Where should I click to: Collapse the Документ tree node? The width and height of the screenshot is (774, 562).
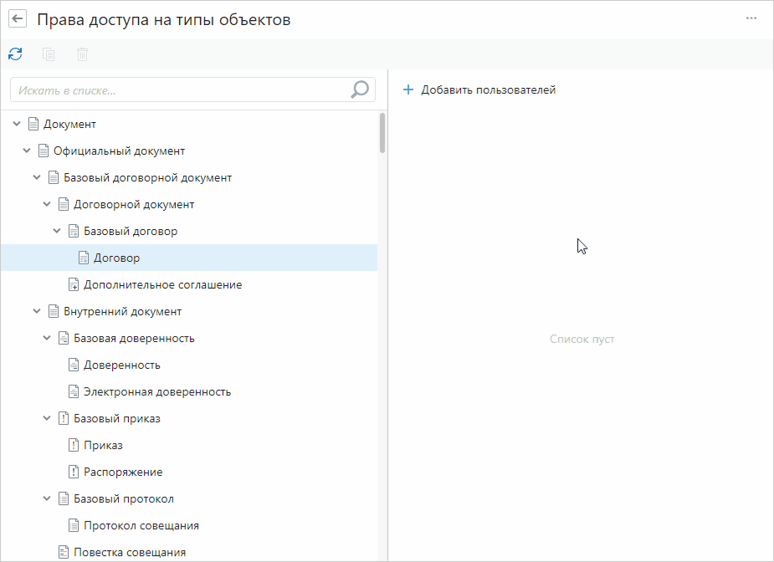(x=17, y=124)
